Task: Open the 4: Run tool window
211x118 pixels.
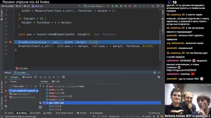Action: point(9,113)
